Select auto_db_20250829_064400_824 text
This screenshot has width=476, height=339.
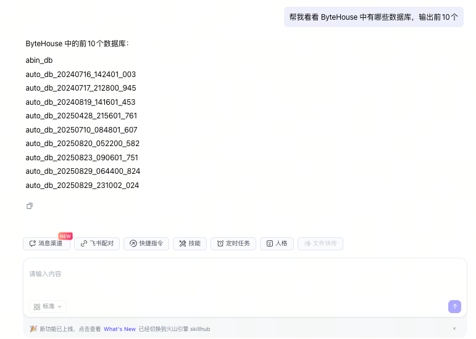click(83, 171)
